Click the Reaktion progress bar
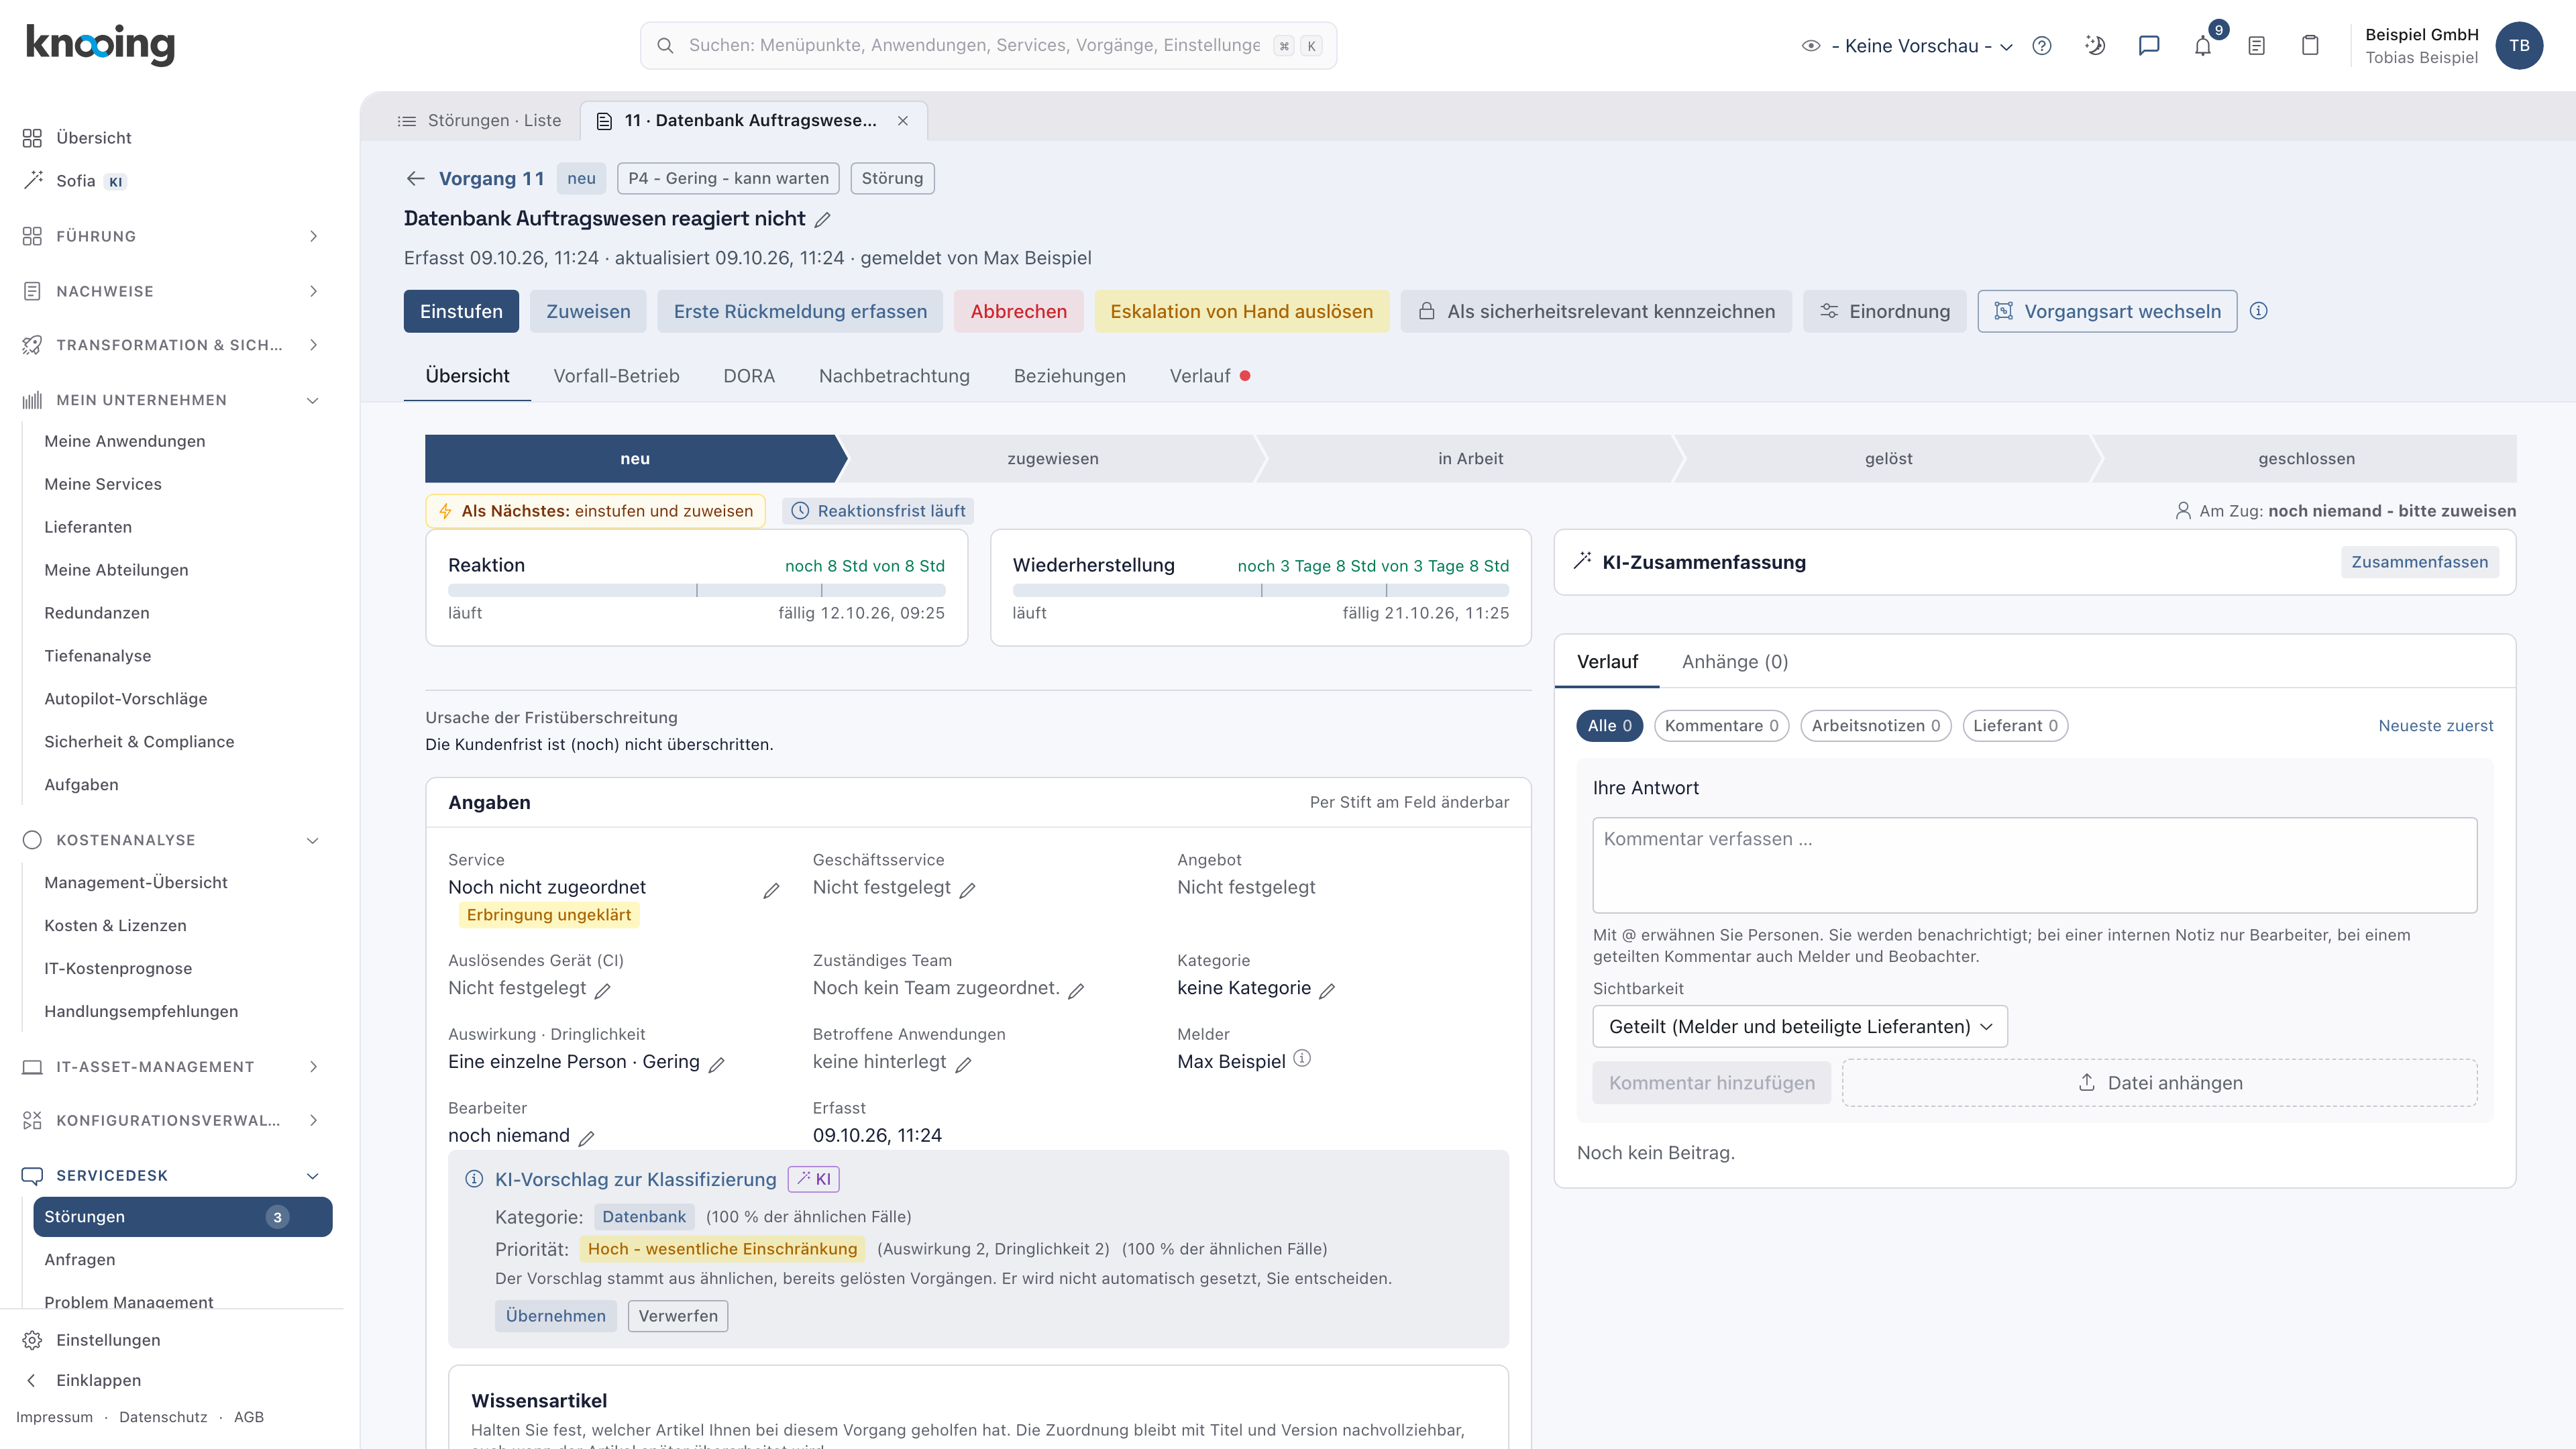This screenshot has width=2576, height=1449. pyautogui.click(x=696, y=591)
